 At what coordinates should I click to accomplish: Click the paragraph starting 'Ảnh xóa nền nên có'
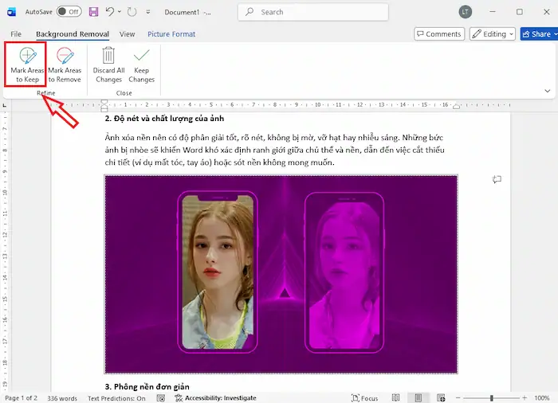274,150
